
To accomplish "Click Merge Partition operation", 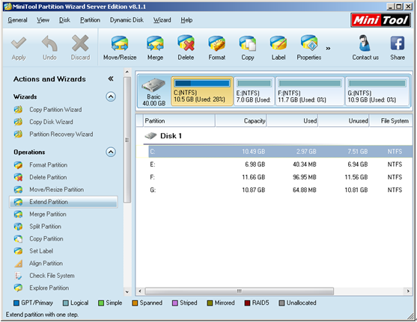I will pyautogui.click(x=48, y=214).
